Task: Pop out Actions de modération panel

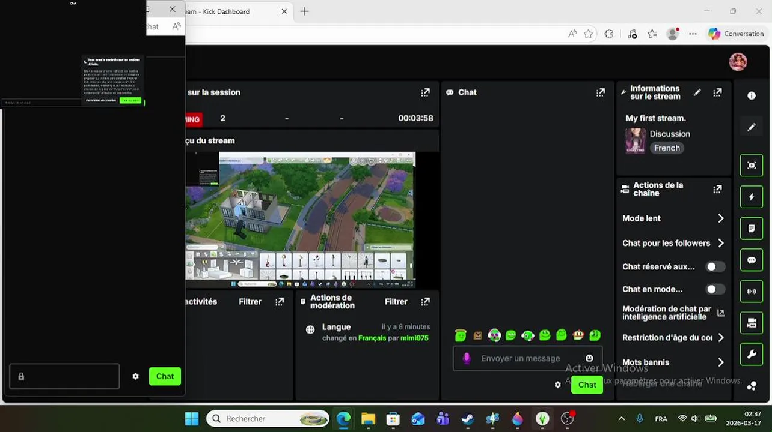Action: pos(426,302)
